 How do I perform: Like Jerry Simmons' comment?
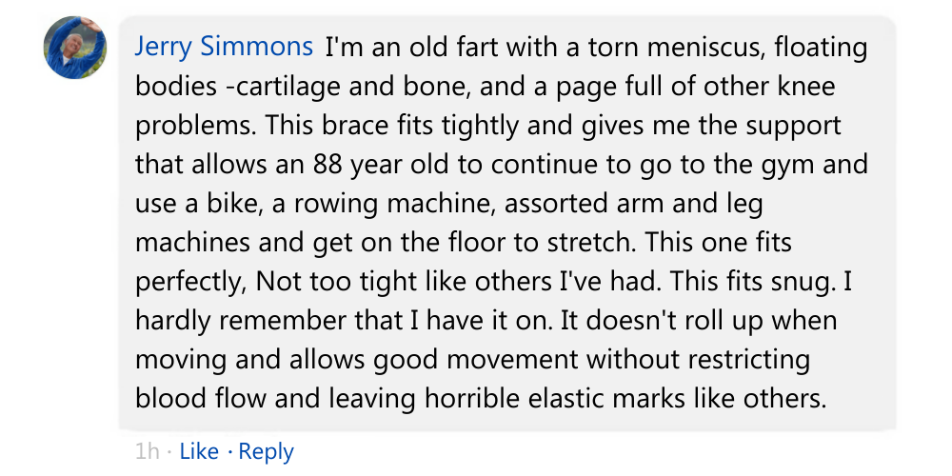click(199, 451)
